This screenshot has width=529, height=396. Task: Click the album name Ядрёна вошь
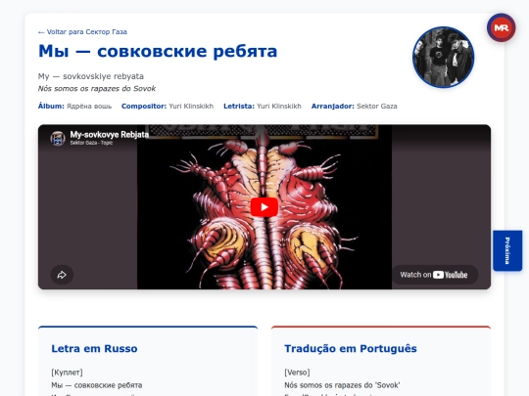point(89,106)
